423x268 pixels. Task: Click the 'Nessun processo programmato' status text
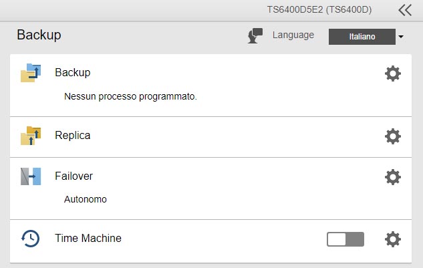click(130, 96)
